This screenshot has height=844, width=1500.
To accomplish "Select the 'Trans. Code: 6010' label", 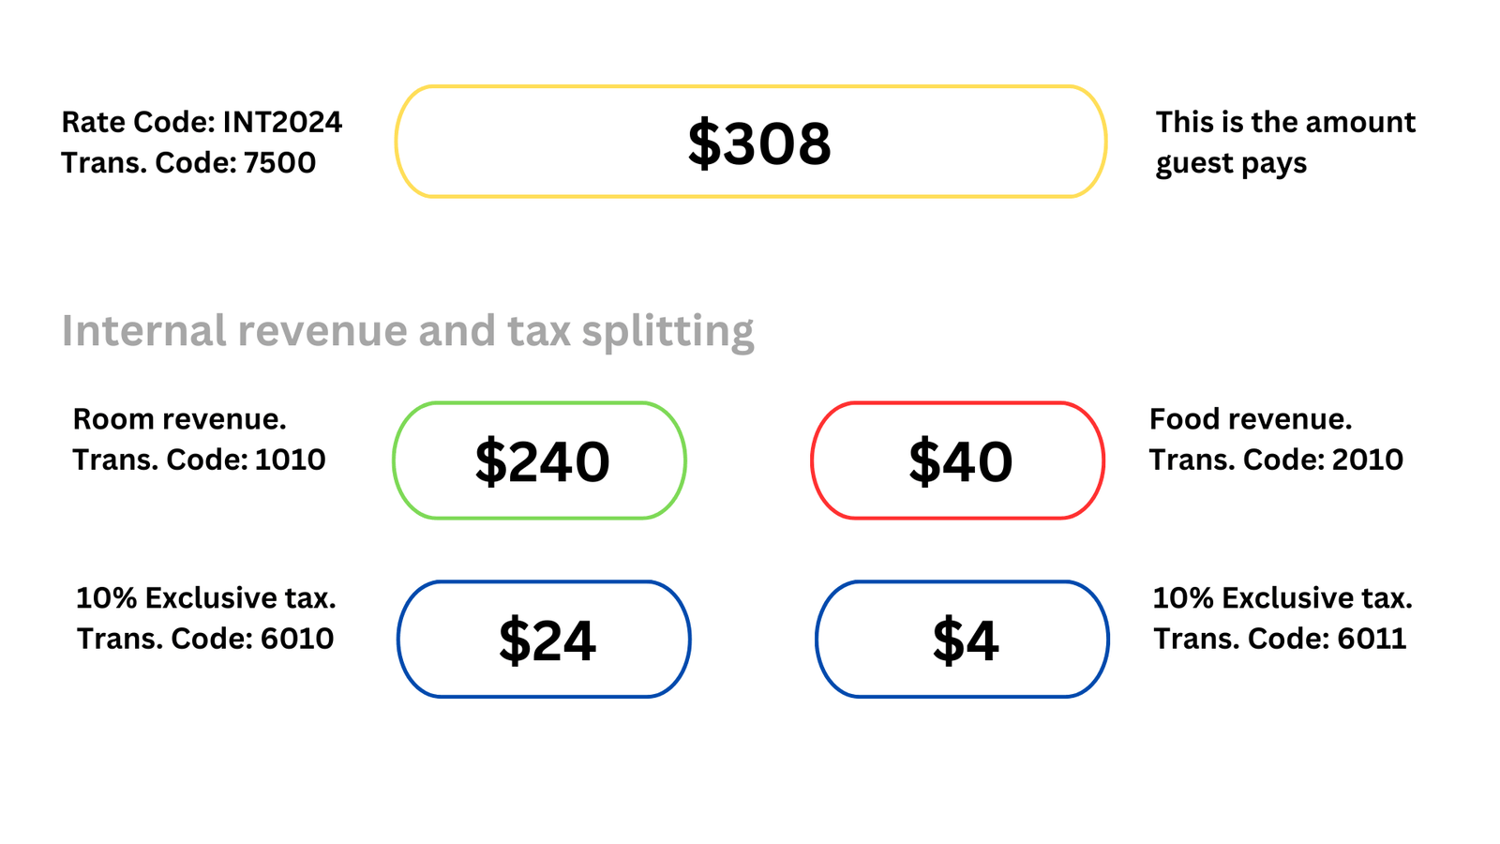I will coord(204,639).
